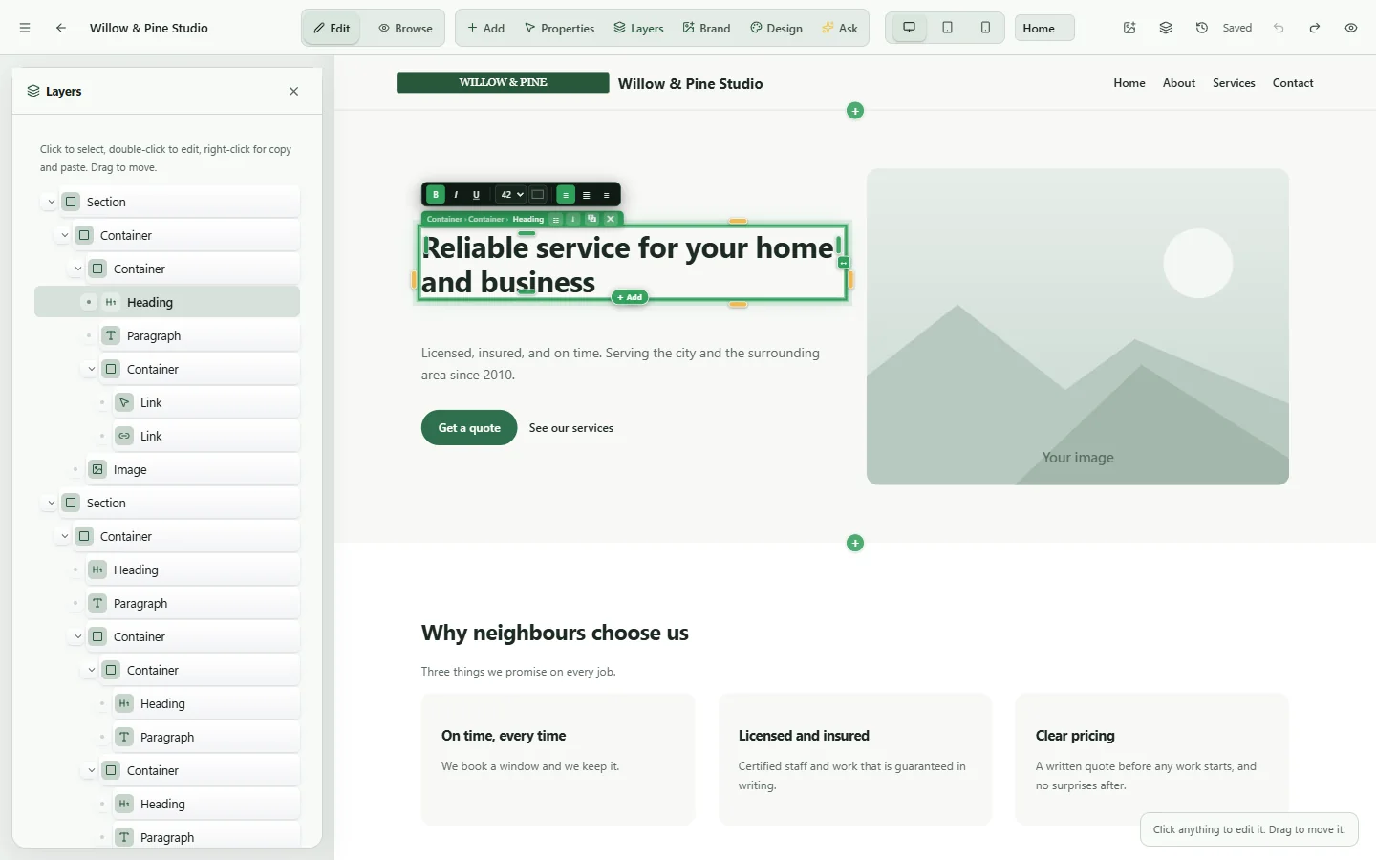1376x860 pixels.
Task: Open the options menu icon on the Heading tag
Action: (x=556, y=219)
